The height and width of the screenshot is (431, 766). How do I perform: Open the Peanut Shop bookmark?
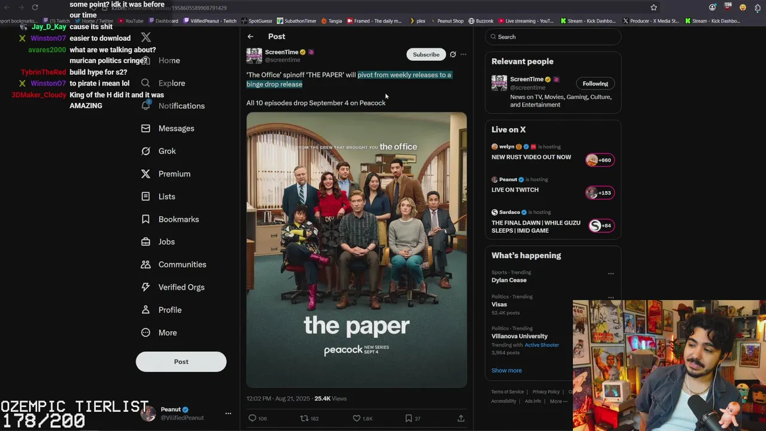coord(446,21)
